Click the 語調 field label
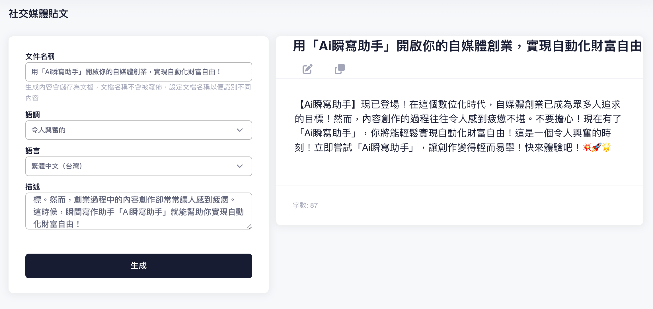 (x=32, y=115)
